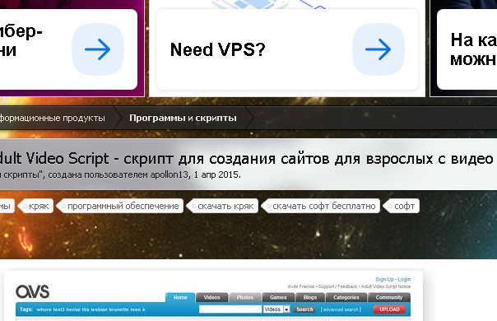Select the программный обеспечение tag
The width and height of the screenshot is (497, 321).
click(x=120, y=206)
